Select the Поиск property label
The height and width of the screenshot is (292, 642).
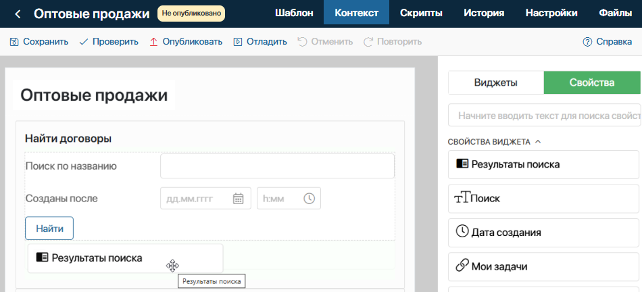pos(486,199)
